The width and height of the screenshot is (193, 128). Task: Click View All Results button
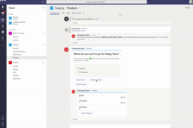click(x=87, y=113)
